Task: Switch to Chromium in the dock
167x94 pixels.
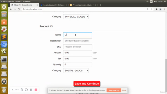Action: pyautogui.click(x=4, y=44)
